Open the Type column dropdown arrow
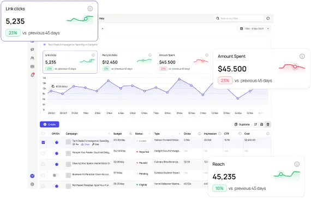311x198 pixels. tap(180, 134)
